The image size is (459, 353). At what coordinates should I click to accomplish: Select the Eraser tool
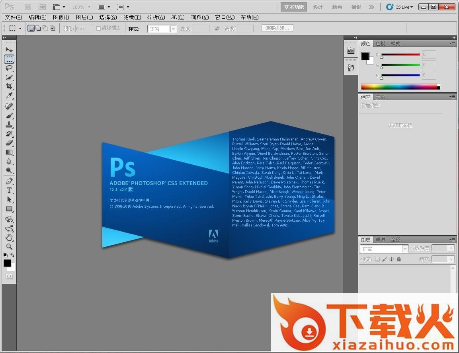coord(9,143)
